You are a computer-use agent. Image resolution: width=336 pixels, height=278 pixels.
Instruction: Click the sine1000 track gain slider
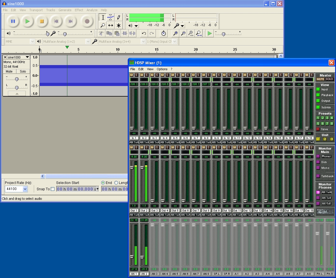click(x=17, y=79)
